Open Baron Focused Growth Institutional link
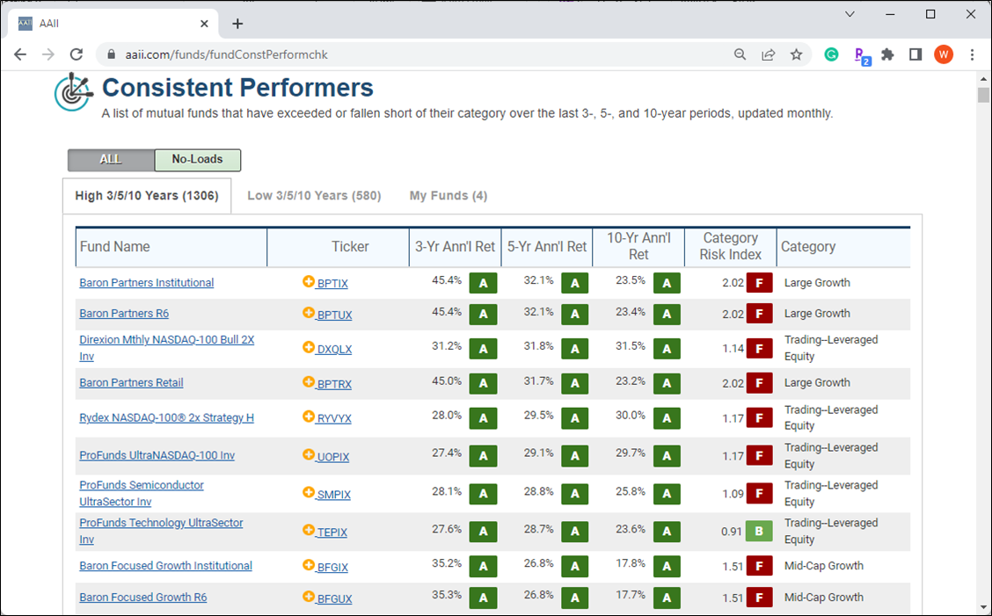Viewport: 992px width, 616px height. [x=165, y=565]
